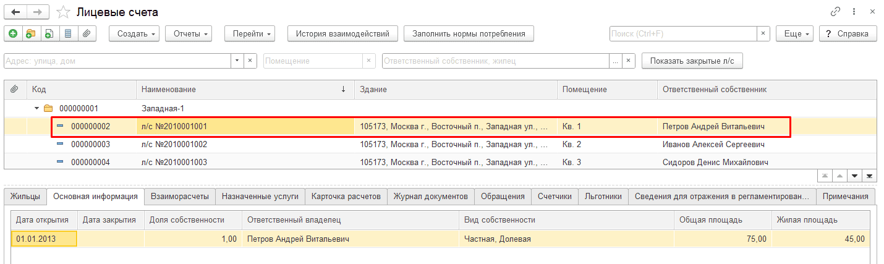This screenshot has width=884, height=264.
Task: Click the Показать закрытые л/с button
Action: point(692,61)
